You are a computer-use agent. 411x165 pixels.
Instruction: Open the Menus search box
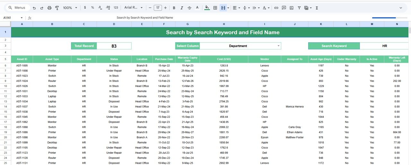tap(17, 8)
